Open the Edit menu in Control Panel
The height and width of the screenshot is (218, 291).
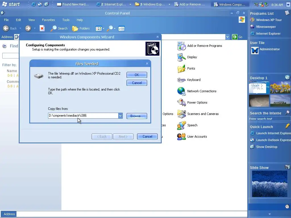(18, 20)
